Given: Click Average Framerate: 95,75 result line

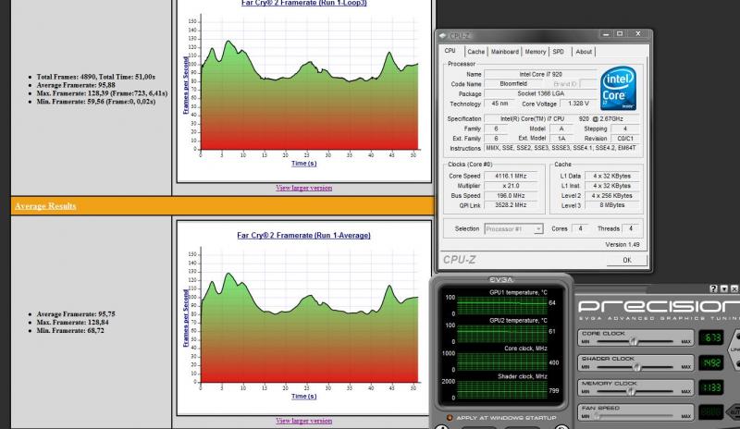Looking at the screenshot, I should coord(76,313).
